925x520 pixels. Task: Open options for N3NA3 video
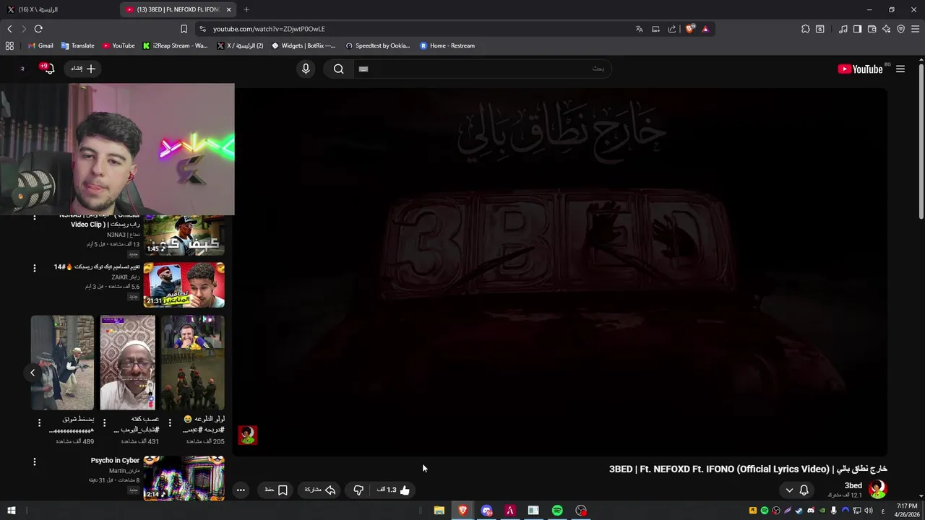[34, 217]
